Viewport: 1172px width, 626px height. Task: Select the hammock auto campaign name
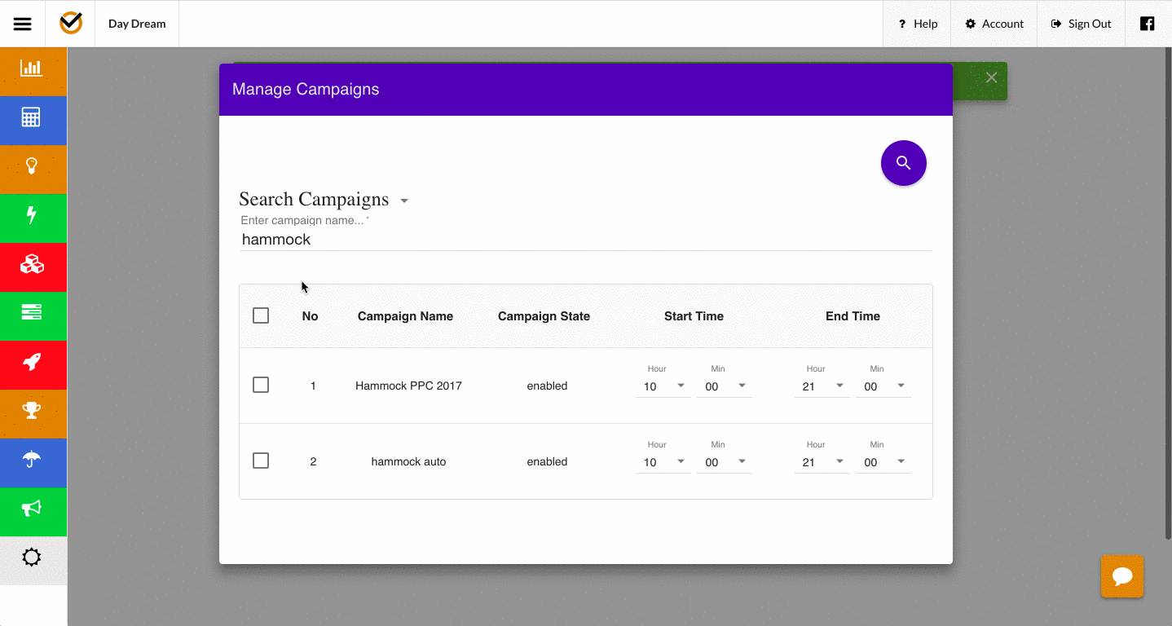pos(408,462)
